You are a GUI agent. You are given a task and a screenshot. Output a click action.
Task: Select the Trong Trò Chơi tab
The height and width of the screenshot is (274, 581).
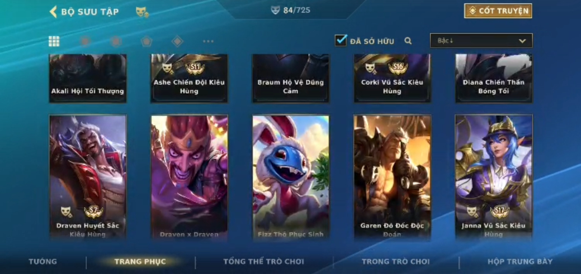[x=396, y=262]
